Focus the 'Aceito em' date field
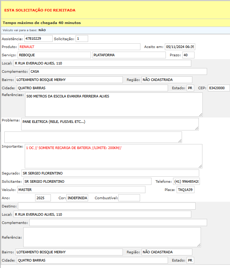 (x=180, y=47)
